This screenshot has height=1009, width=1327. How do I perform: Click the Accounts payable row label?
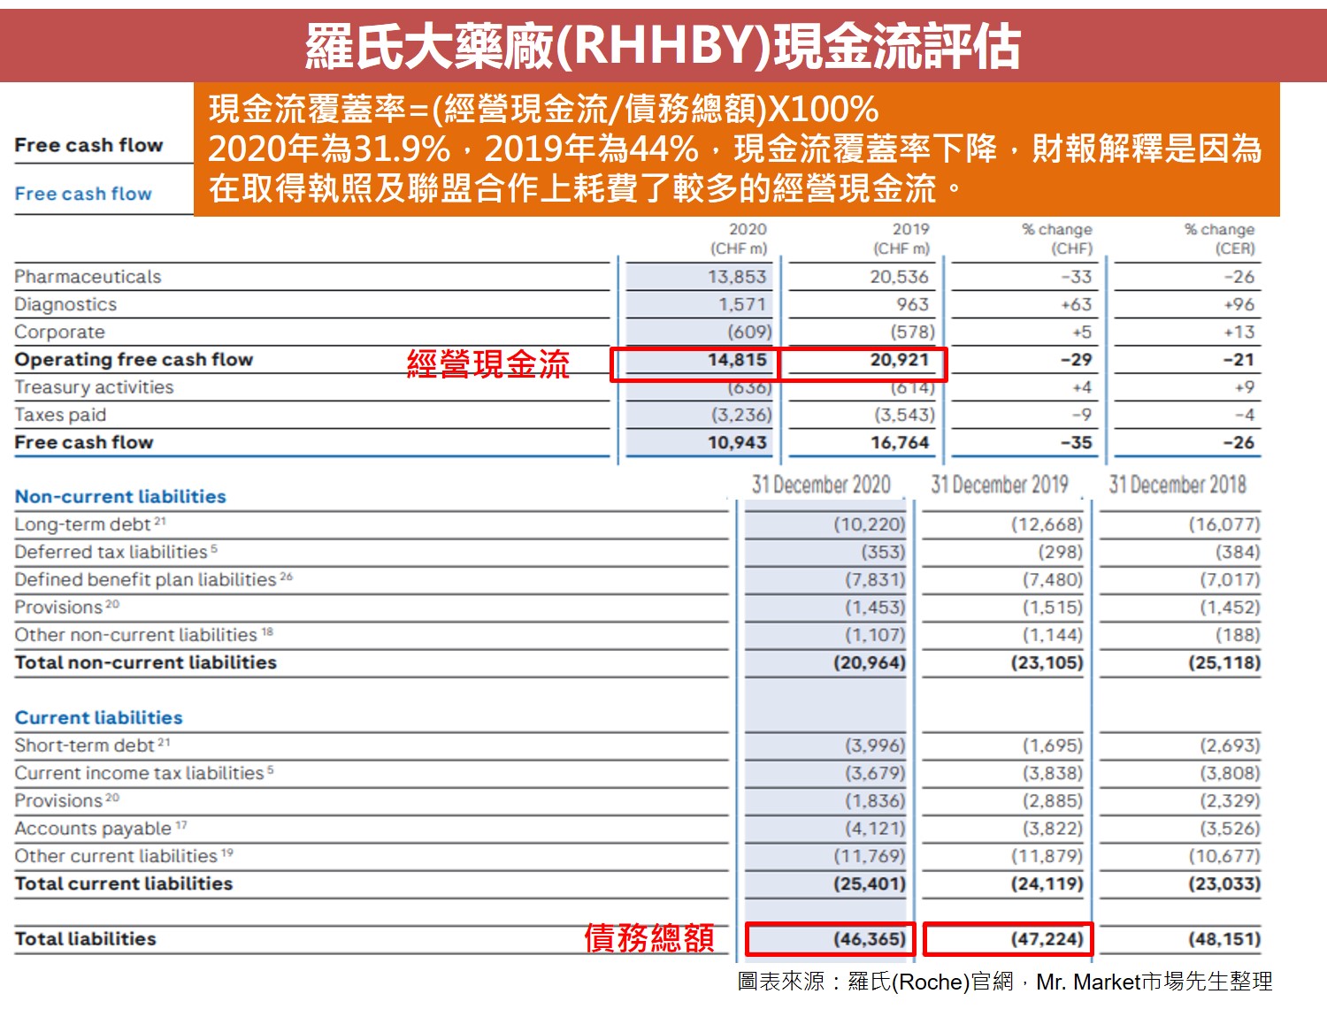tap(101, 829)
